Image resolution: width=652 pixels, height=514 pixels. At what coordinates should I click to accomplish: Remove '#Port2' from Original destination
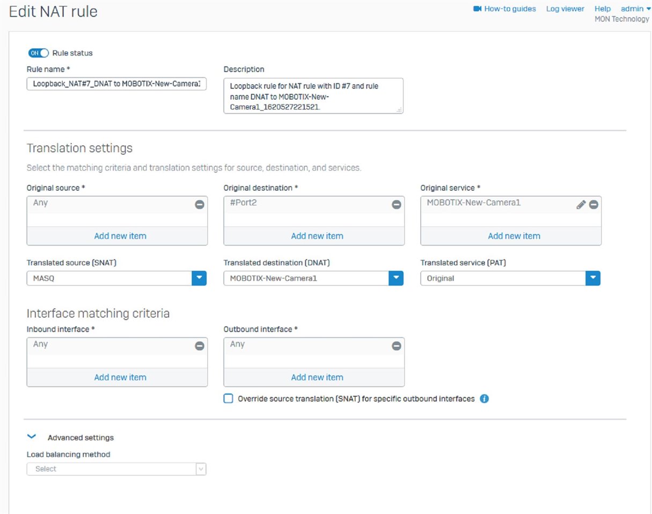pyautogui.click(x=397, y=205)
